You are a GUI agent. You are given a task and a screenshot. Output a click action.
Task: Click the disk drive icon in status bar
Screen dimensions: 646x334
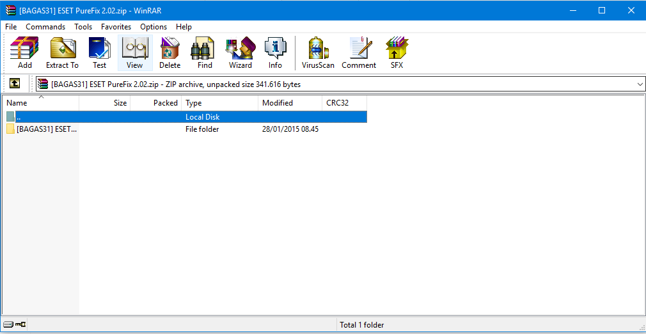coord(8,325)
